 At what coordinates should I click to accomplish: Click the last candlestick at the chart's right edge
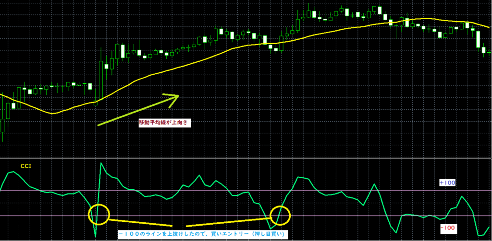coord(489,51)
